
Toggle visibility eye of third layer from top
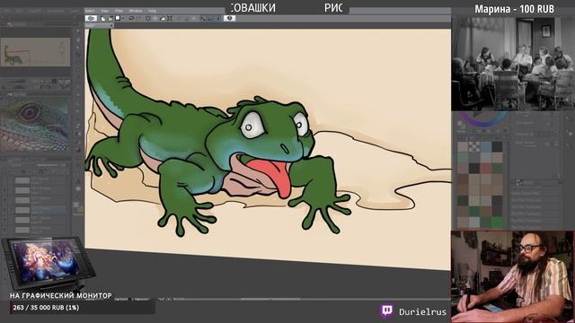pos(5,200)
